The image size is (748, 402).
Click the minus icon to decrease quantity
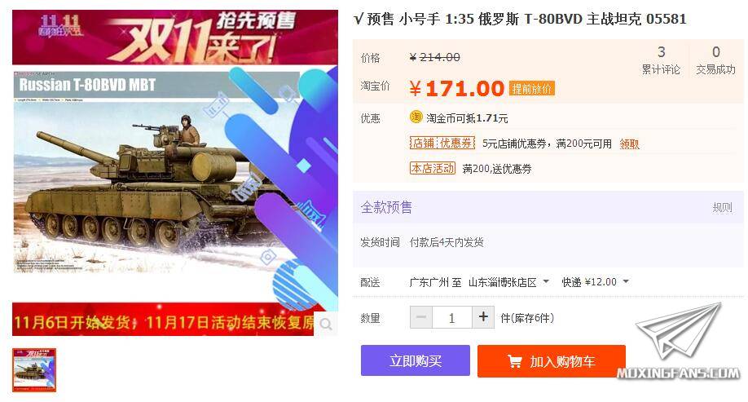421,317
